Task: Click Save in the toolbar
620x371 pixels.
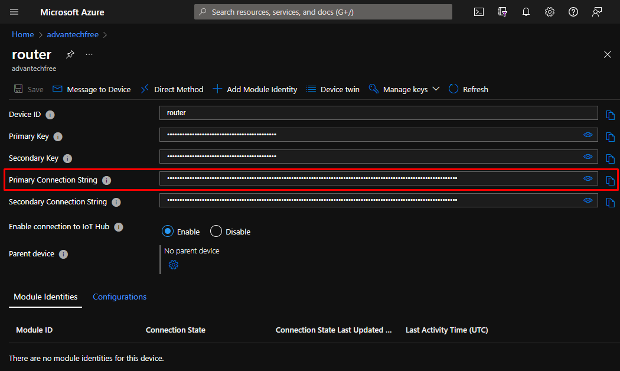Action: (x=28, y=89)
